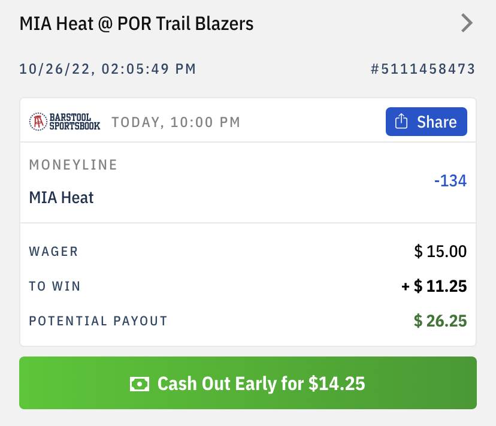
Task: Click the -134 odds value
Action: click(x=449, y=180)
